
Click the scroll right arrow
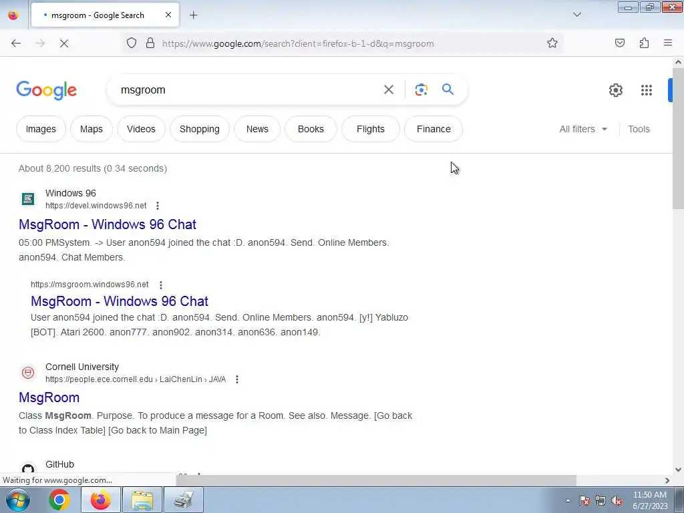(667, 480)
